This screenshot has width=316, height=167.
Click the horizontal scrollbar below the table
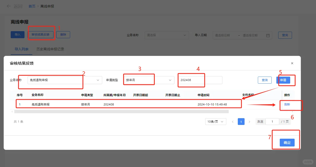pos(120,111)
